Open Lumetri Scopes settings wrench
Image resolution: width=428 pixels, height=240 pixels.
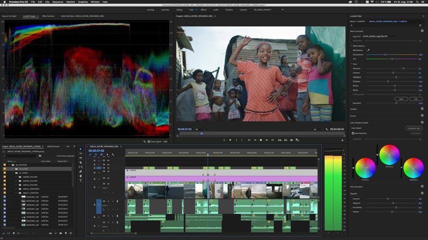click(144, 142)
